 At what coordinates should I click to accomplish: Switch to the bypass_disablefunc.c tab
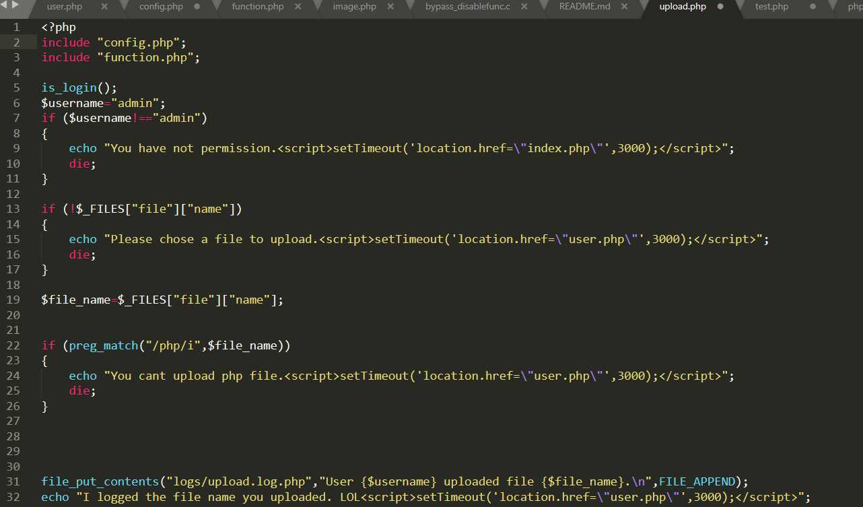tap(468, 7)
